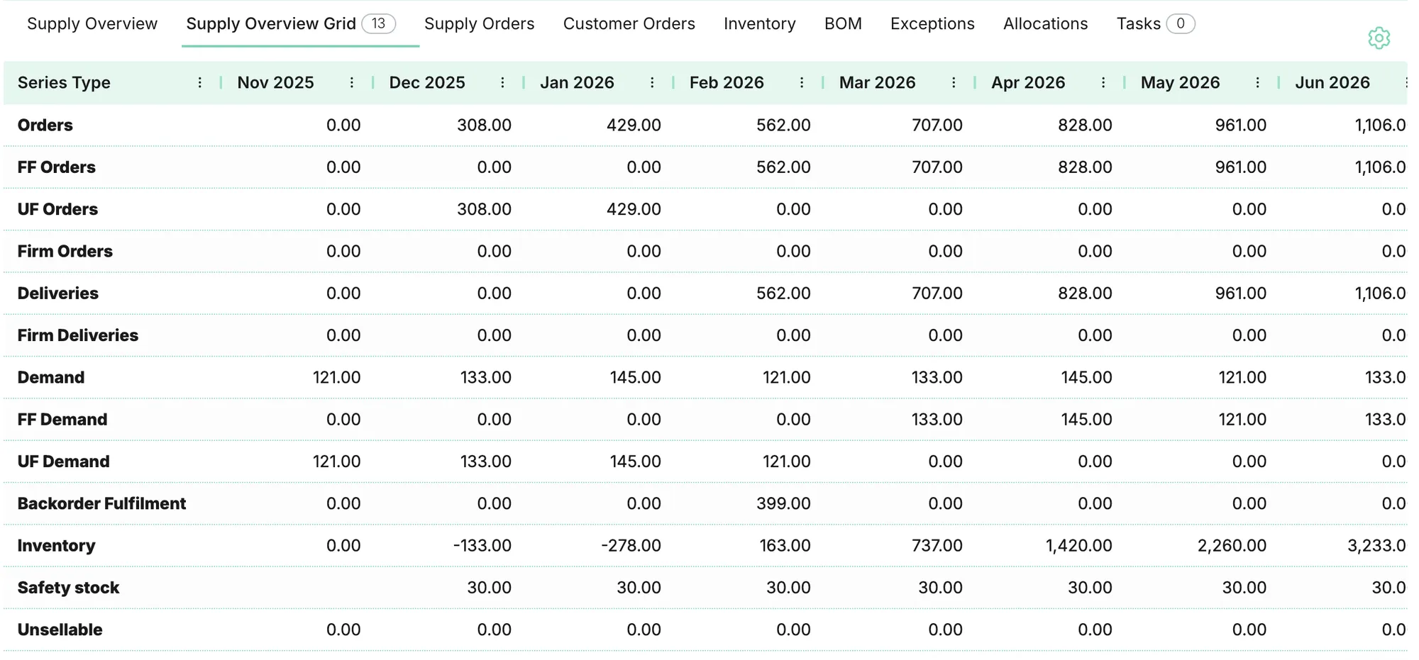Go to Customer Orders tab
The image size is (1419, 660).
(x=629, y=24)
